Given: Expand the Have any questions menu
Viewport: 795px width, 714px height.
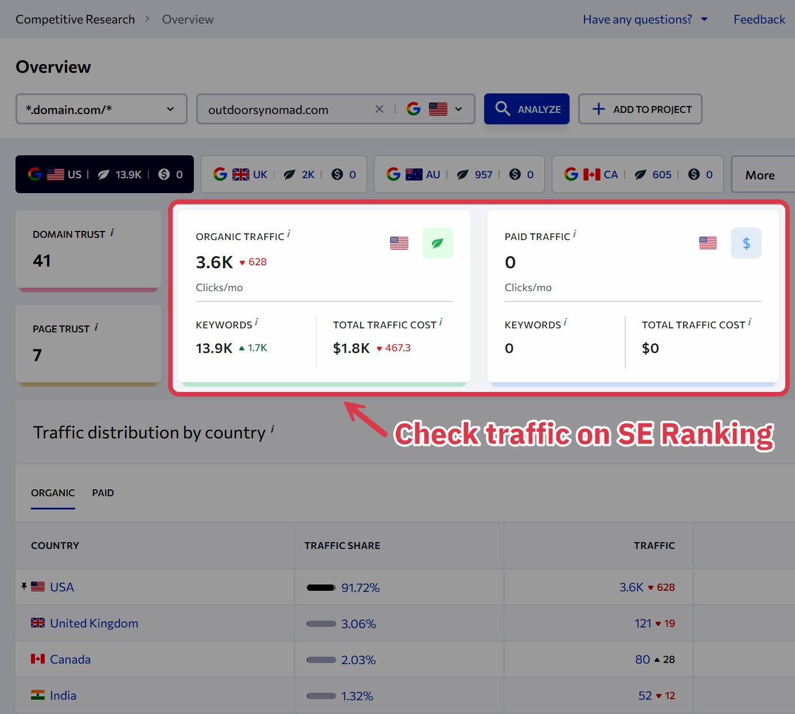Looking at the screenshot, I should (x=645, y=19).
